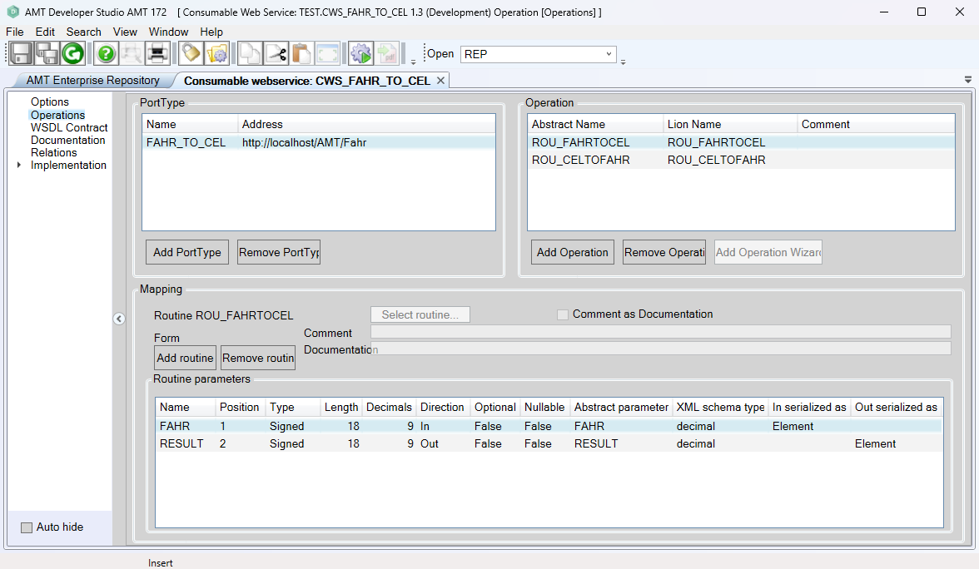Select Documentation in left navigation
This screenshot has height=569, width=979.
click(x=67, y=140)
